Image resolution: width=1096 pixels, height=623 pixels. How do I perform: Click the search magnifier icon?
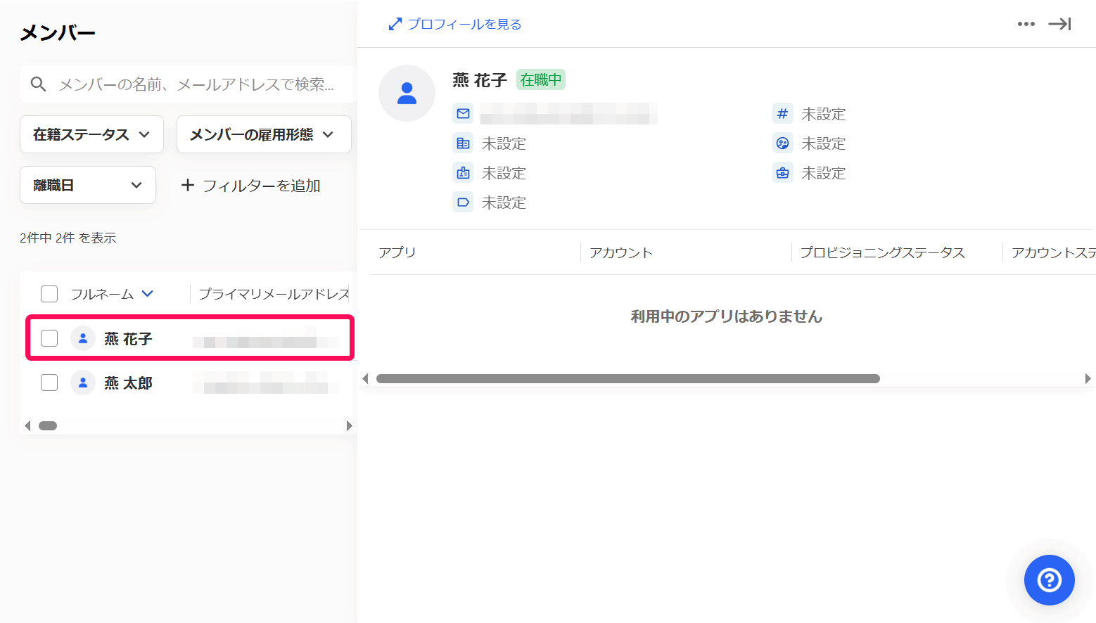pos(39,84)
